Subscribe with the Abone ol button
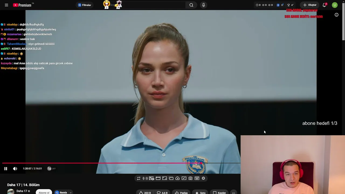The image size is (345, 194). pos(44,192)
